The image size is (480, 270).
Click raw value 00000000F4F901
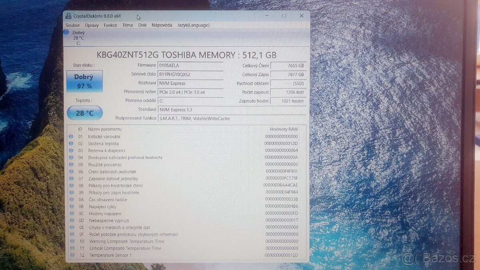[282, 172]
